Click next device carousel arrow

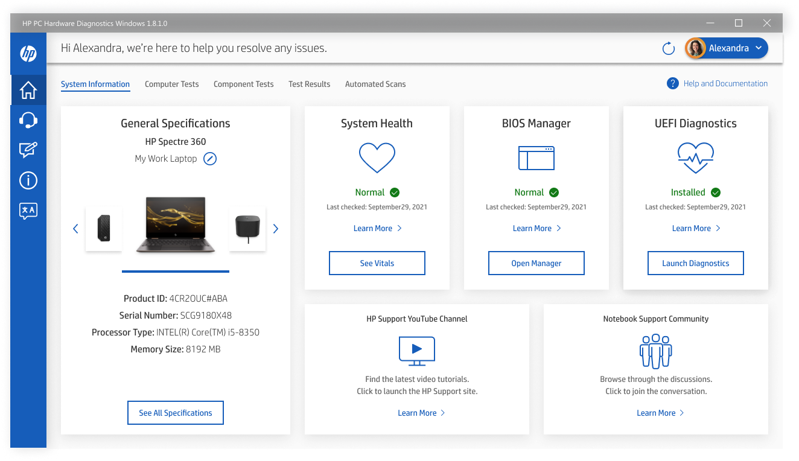click(x=276, y=229)
